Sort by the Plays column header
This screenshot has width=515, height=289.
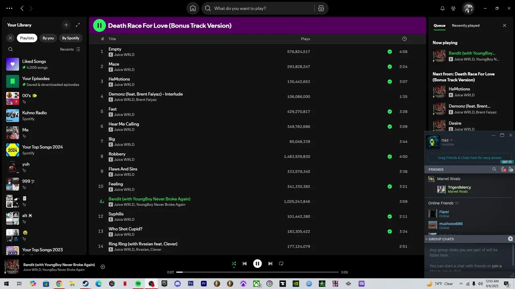pos(305,39)
